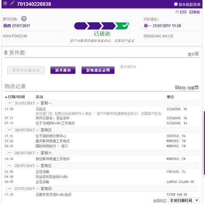Viewport: 205px width, 205px height.
Task: Click the first purple progress step
Action: pyautogui.click(x=81, y=26)
